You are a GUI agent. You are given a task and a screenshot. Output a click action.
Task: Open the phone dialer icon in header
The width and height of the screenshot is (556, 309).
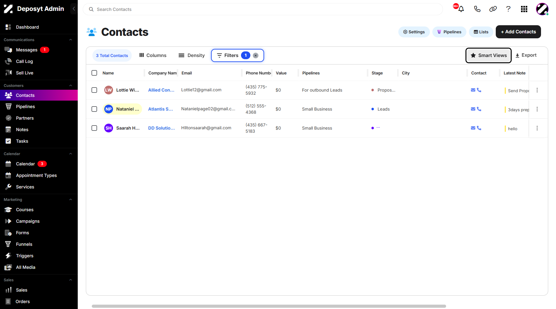[477, 9]
